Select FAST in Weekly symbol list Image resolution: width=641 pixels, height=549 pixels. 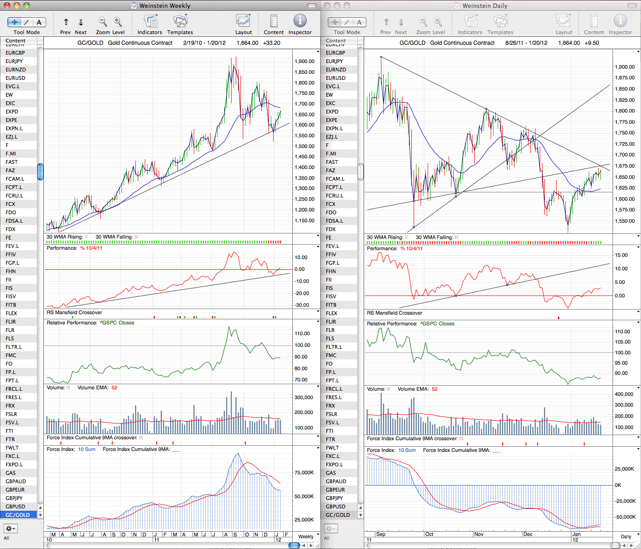click(x=19, y=162)
